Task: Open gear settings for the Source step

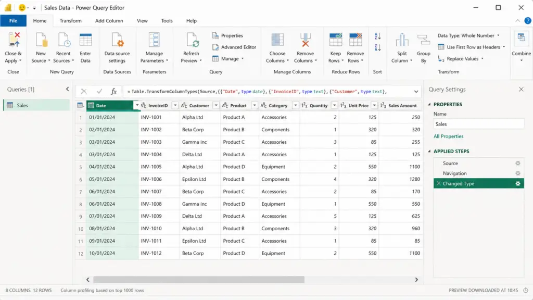Action: [518, 163]
